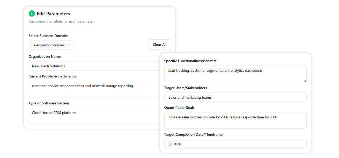Select the Specific Functionalities/Benefits text area
The image size is (339, 158).
click(x=235, y=74)
